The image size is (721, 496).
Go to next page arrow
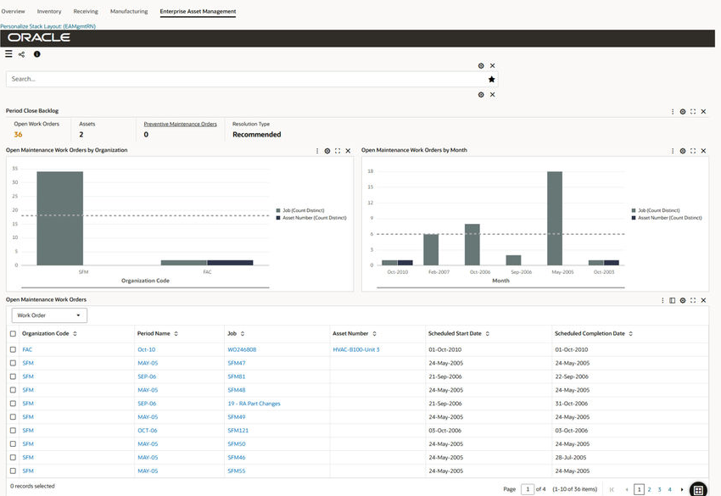point(682,489)
